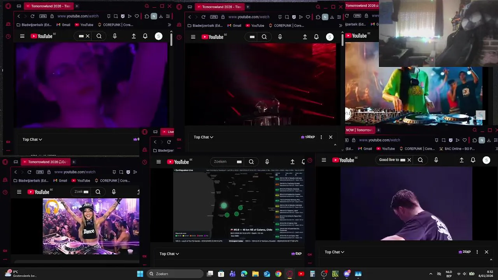Screen dimensions: 498x280
Task: Go back in top-middle Opera window
Action: [x=189, y=17]
